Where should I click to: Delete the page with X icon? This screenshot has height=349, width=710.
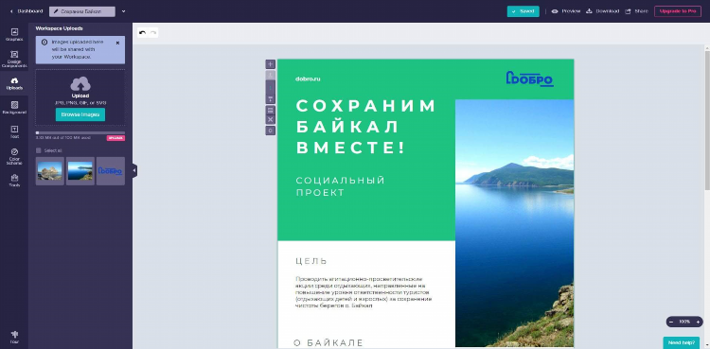coord(271,119)
